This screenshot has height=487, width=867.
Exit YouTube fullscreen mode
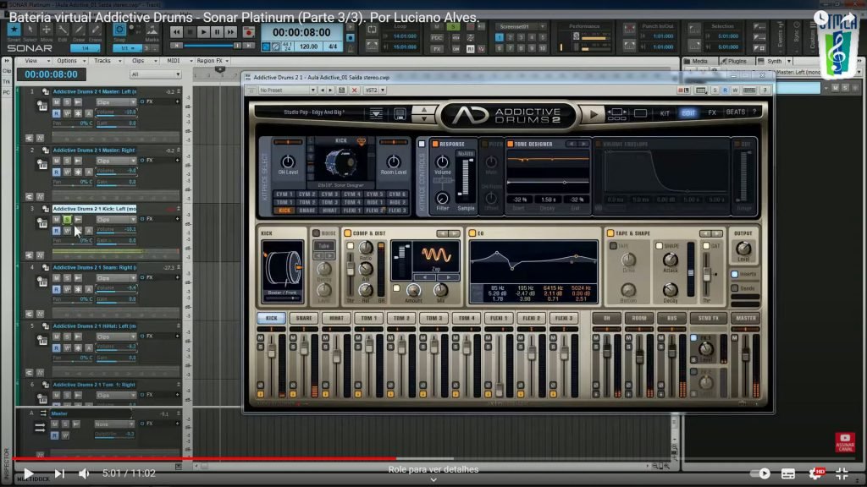pos(842,473)
